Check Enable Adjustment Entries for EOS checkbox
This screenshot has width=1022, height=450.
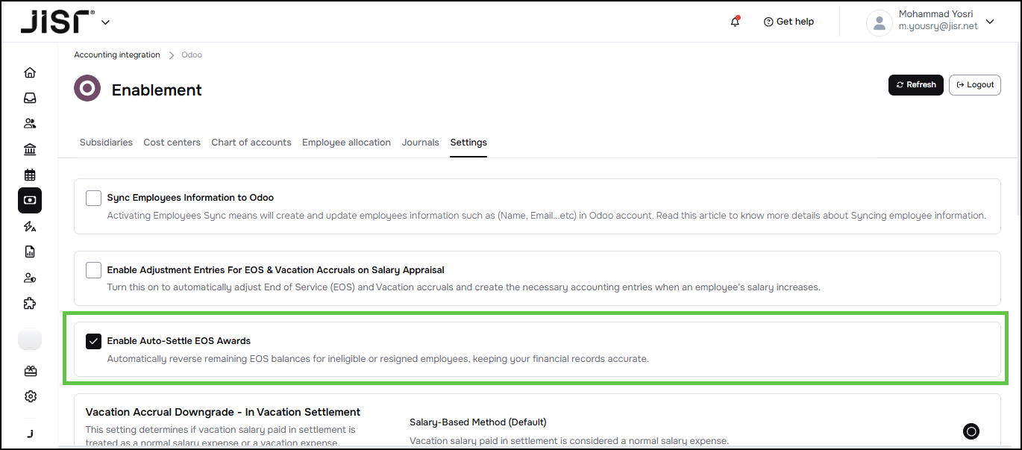[93, 269]
